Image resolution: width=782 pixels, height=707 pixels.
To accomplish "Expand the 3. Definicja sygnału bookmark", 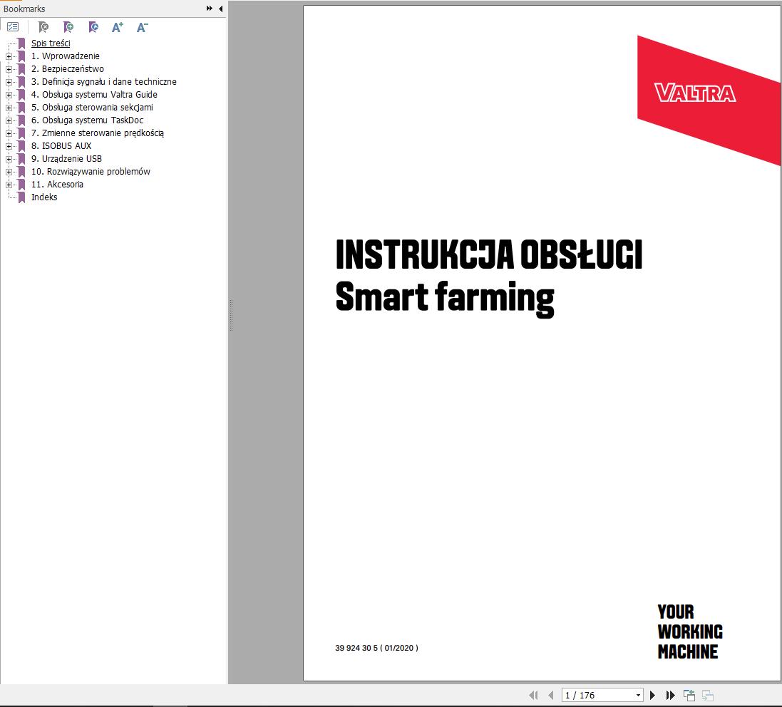I will (x=9, y=82).
